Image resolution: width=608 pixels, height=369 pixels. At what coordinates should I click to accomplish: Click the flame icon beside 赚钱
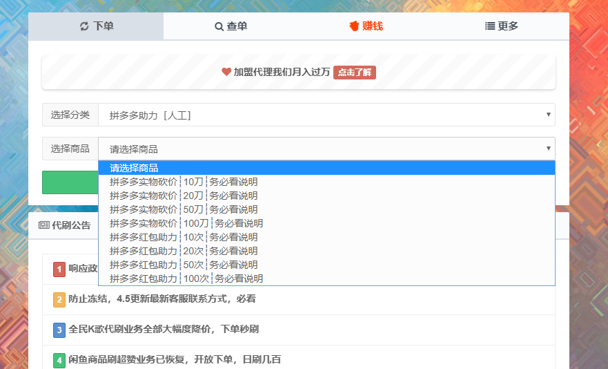point(354,26)
